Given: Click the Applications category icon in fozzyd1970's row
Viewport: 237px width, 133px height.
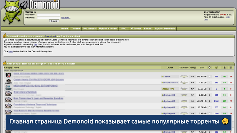Looking at the screenshot, I should (x=8, y=88).
